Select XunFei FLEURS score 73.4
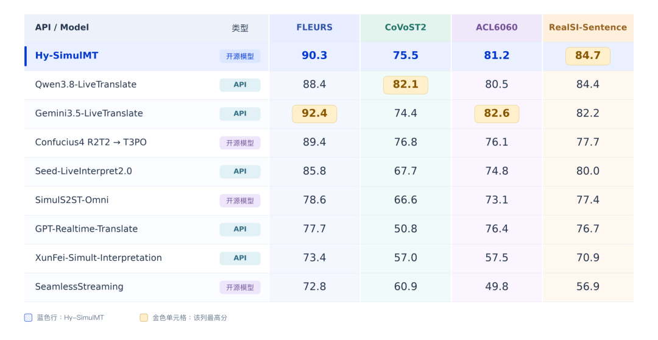Viewport: 658px width, 340px height. (x=314, y=258)
